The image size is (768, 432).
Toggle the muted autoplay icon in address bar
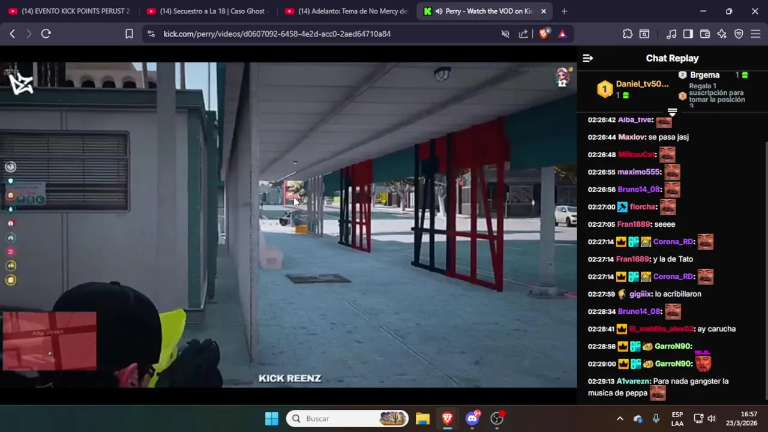[x=505, y=34]
